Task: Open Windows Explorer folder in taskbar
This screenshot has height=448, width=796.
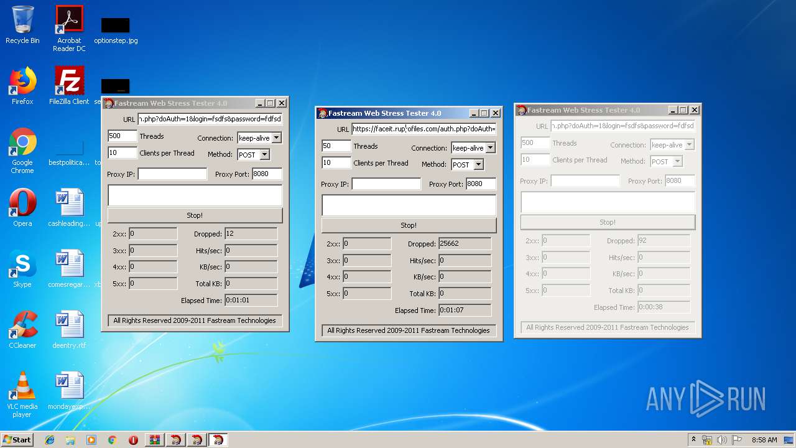Action: click(70, 440)
